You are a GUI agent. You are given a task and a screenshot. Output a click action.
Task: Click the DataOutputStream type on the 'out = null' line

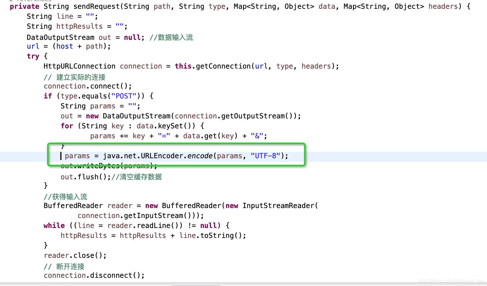[x=61, y=38]
